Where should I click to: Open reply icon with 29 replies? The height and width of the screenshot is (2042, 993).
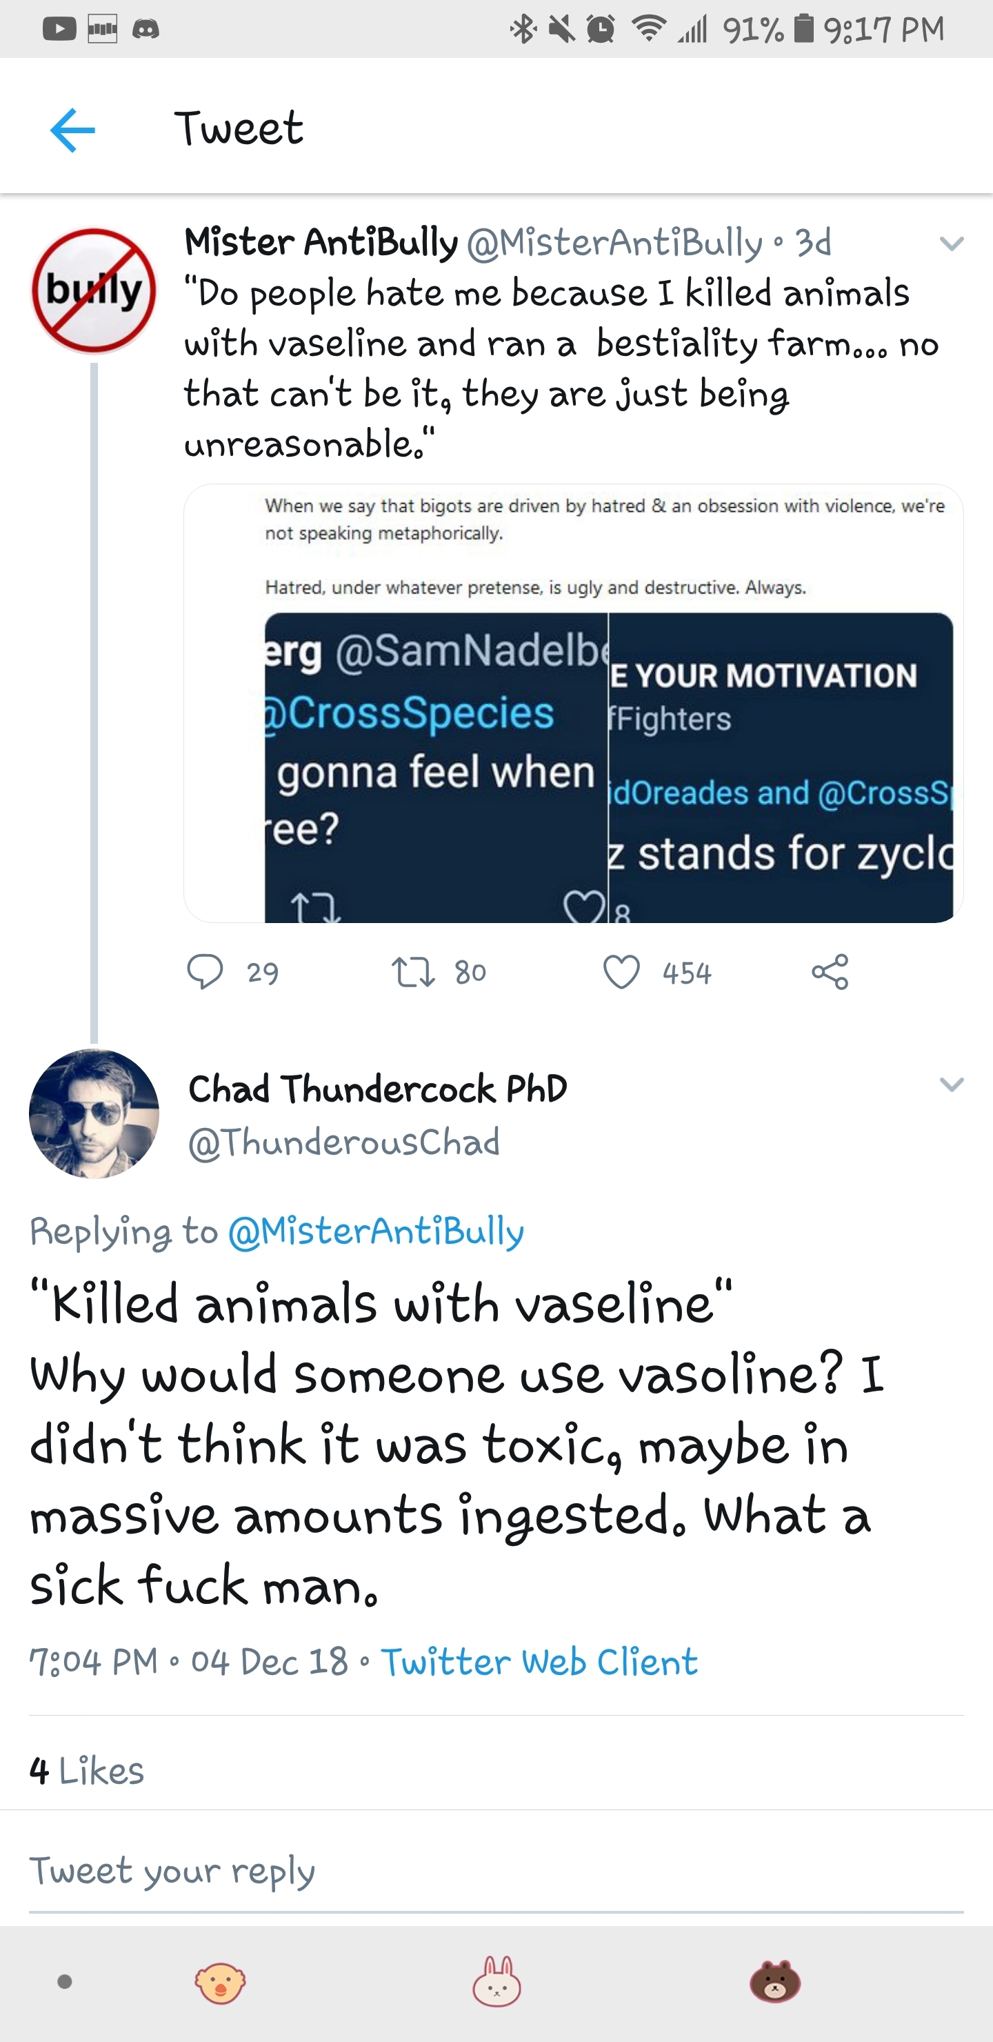[205, 972]
